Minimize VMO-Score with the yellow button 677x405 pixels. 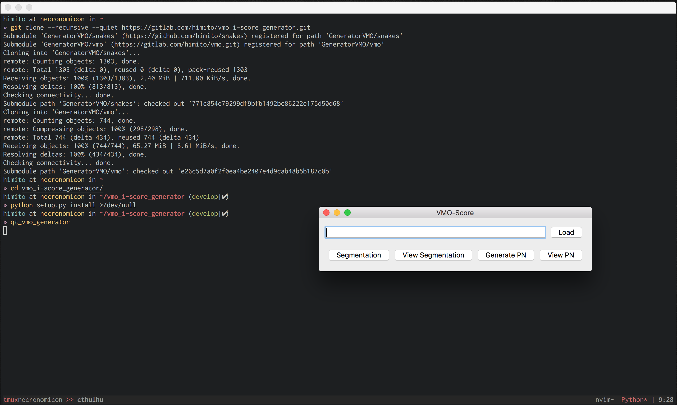pyautogui.click(x=337, y=213)
